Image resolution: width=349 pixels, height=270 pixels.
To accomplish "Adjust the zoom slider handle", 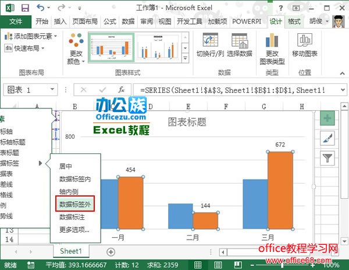I will click(282, 265).
